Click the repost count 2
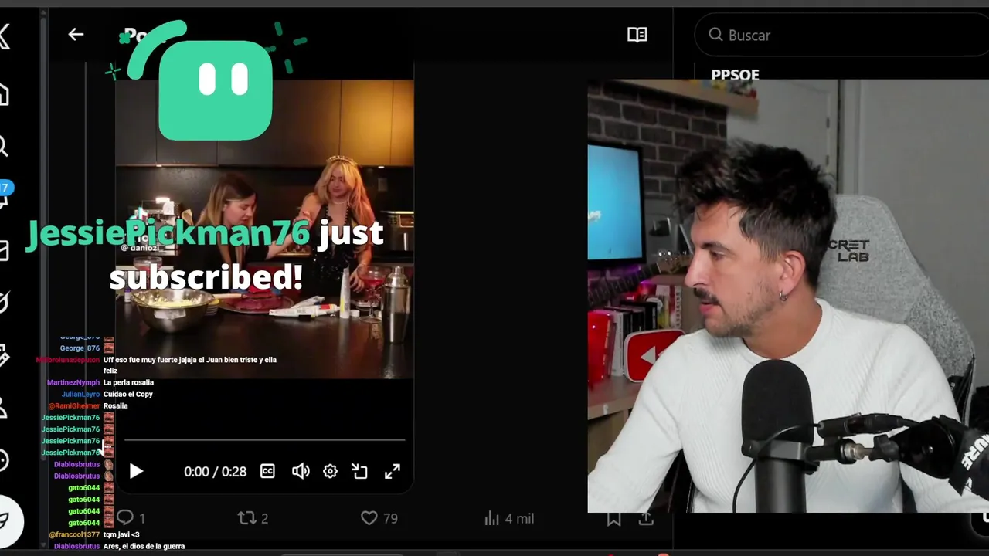Viewport: 989px width, 556px height. (264, 519)
